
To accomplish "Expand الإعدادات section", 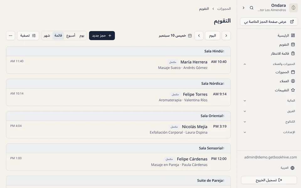I will 269,132.
